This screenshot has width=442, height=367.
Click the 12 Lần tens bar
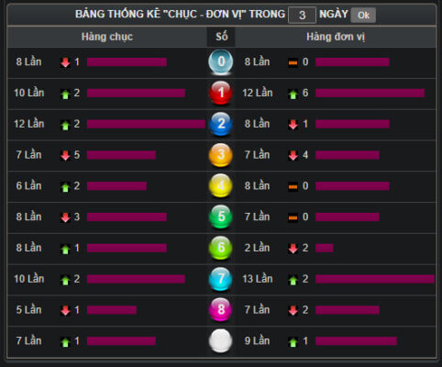[146, 124]
